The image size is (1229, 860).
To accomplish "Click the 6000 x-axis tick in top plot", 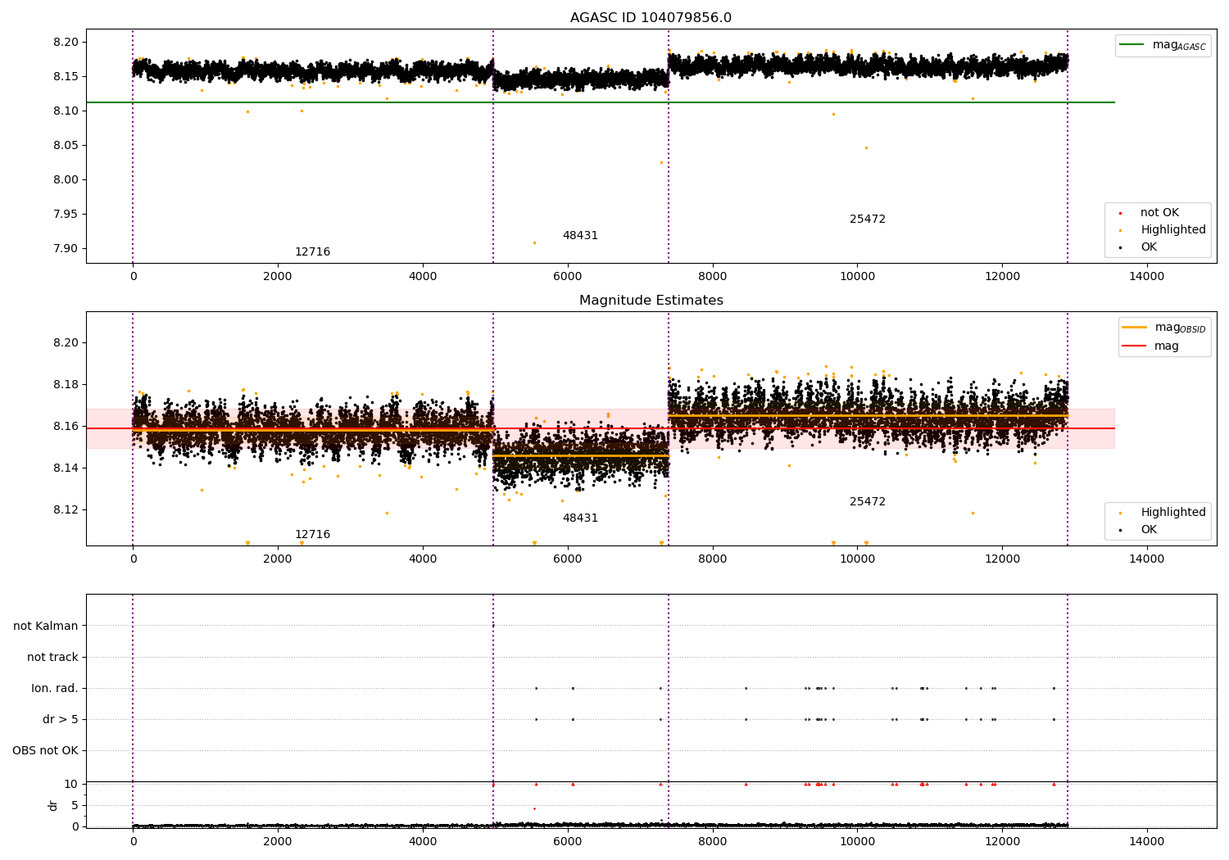I will coord(568,277).
